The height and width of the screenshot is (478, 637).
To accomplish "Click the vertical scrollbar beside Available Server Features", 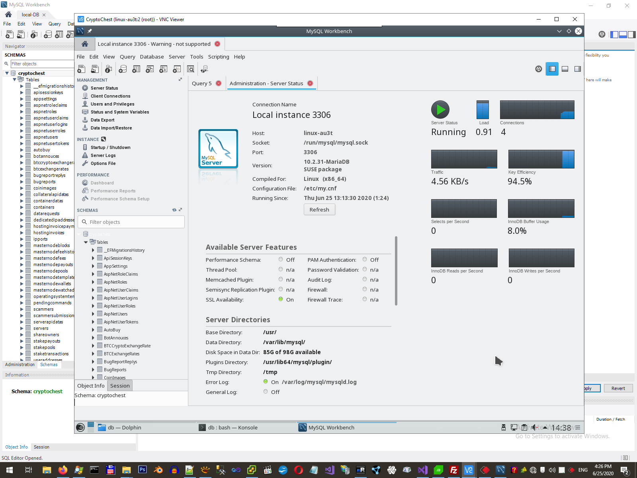I will click(396, 271).
